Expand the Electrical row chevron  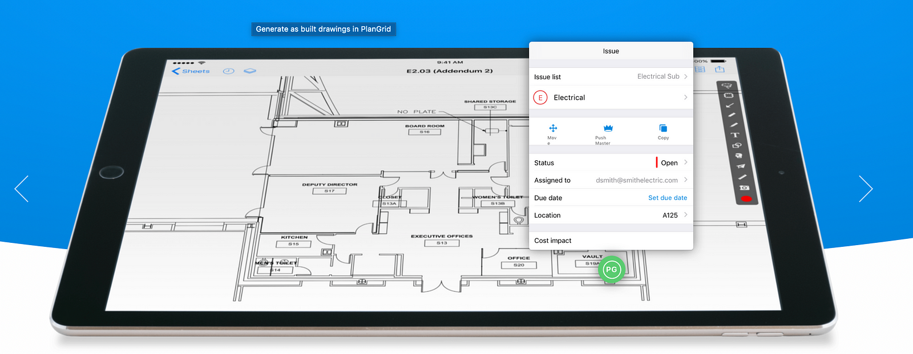[x=686, y=97]
